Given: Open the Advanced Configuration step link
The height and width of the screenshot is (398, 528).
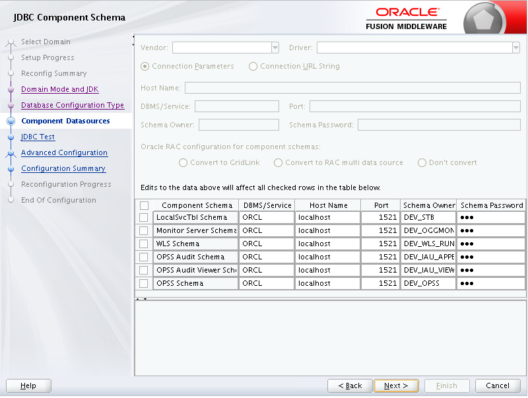Looking at the screenshot, I should pos(64,152).
